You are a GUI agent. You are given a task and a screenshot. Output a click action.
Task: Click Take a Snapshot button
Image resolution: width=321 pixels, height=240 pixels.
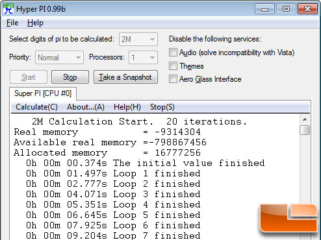(x=125, y=77)
